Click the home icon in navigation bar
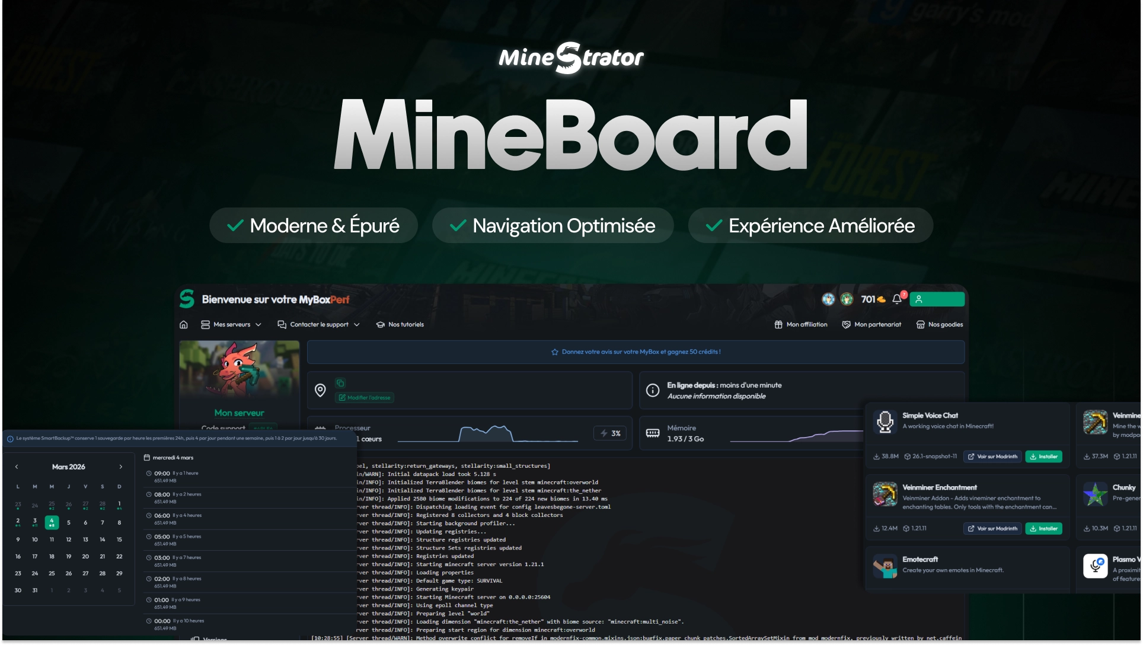Screen dimensions: 1143x645 pyautogui.click(x=184, y=324)
